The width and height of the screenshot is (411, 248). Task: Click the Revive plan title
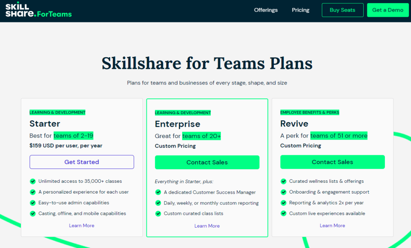click(x=294, y=124)
